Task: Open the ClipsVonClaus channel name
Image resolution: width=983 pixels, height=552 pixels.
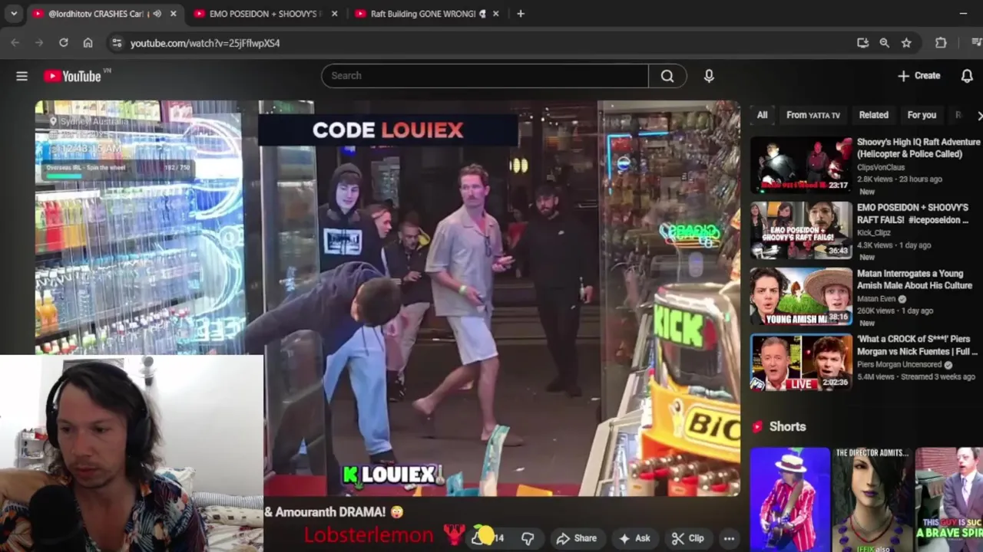Action: [x=881, y=167]
